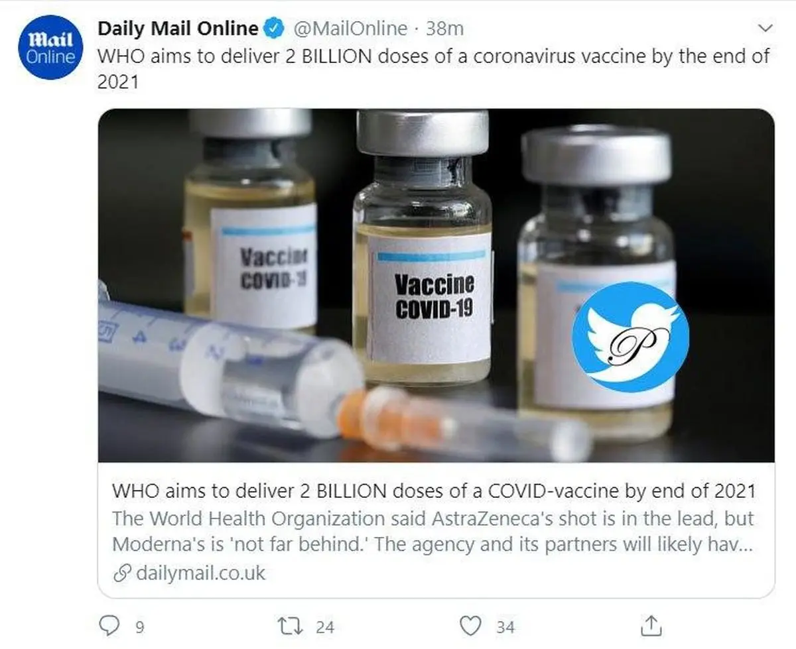
Task: Click the reply count of 9
Action: [140, 626]
